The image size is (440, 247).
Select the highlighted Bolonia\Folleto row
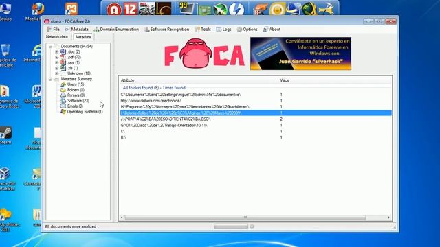click(256, 113)
